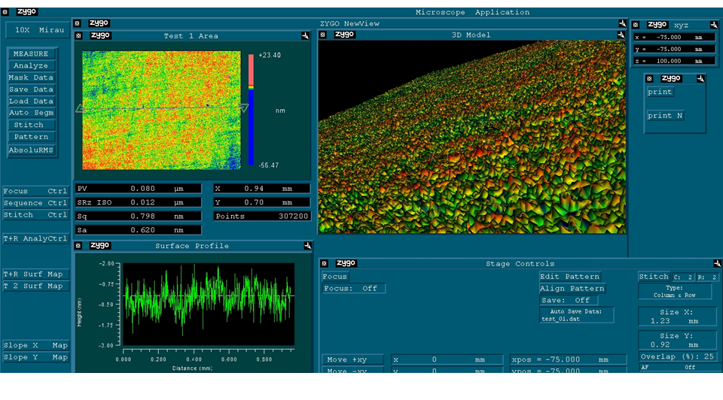Click stitch rows R: 2 field

[x=707, y=277]
